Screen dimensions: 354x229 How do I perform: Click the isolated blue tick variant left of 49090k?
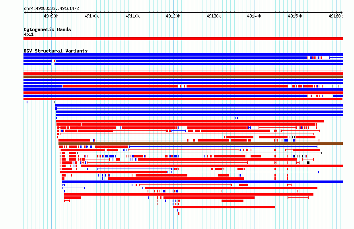point(27,102)
